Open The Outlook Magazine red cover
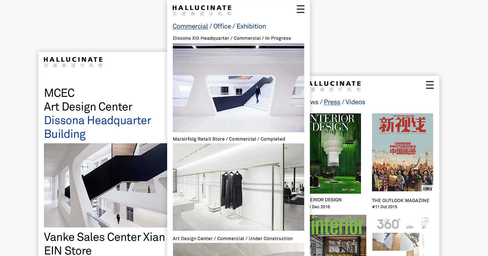The height and width of the screenshot is (256, 488). pyautogui.click(x=403, y=152)
